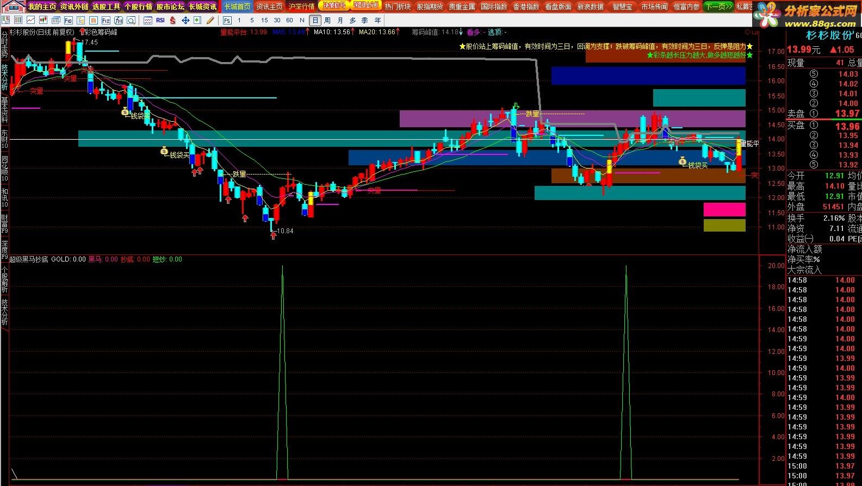Open the multi-window news toolbar icon
862x486 pixels.
(56, 20)
